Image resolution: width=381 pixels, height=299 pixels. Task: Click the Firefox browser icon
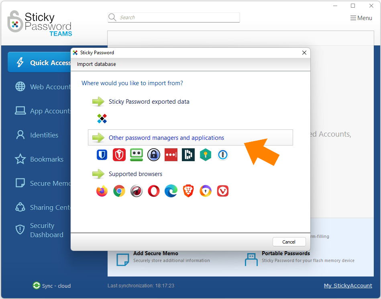point(102,191)
